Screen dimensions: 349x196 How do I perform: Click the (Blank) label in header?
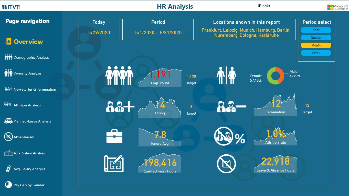pyautogui.click(x=264, y=6)
